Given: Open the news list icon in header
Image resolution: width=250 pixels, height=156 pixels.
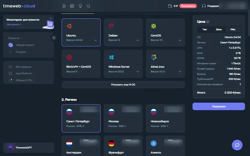Looking at the screenshot, I should pyautogui.click(x=72, y=6).
